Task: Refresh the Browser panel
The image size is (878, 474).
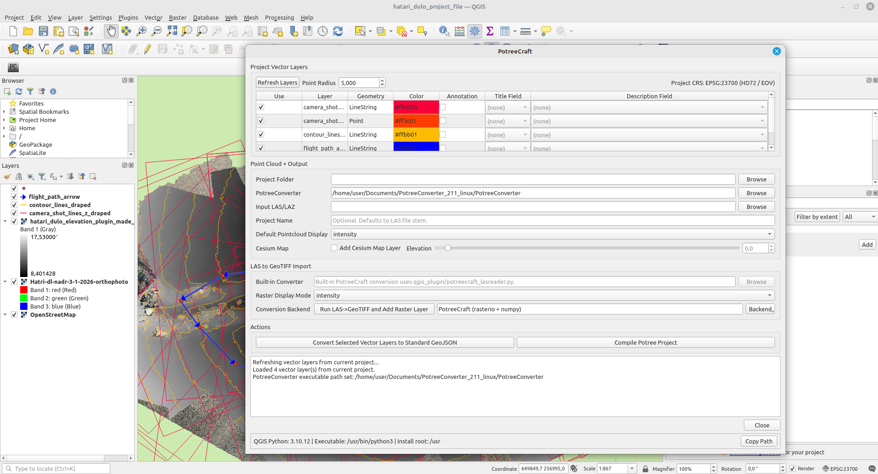Action: [x=19, y=91]
